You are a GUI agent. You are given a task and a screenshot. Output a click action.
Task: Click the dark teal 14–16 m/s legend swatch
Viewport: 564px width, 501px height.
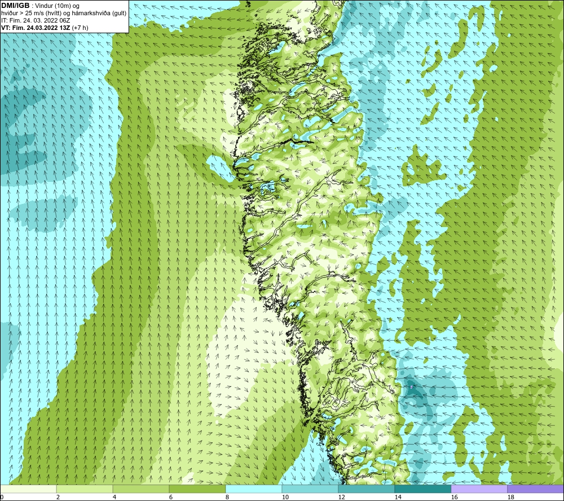[x=422, y=489]
